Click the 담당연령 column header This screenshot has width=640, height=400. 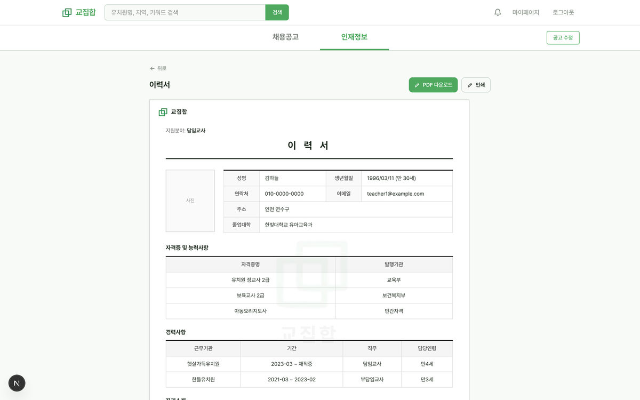tap(427, 348)
